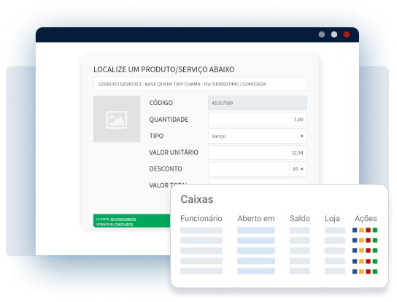
Task: Click the Funcionário column header
Action: tap(201, 218)
